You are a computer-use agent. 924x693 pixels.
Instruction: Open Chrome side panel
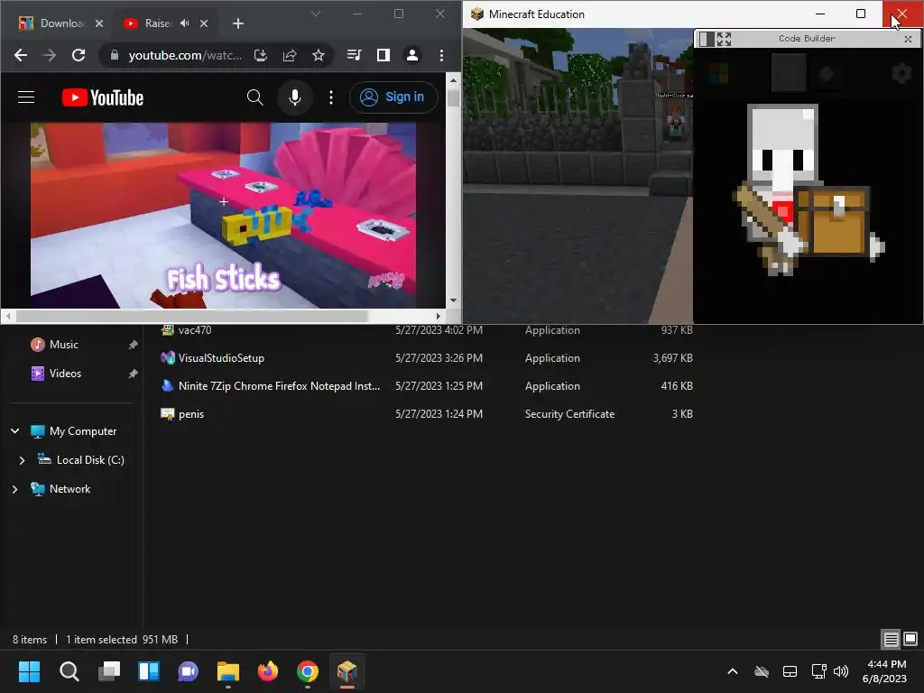(x=383, y=55)
